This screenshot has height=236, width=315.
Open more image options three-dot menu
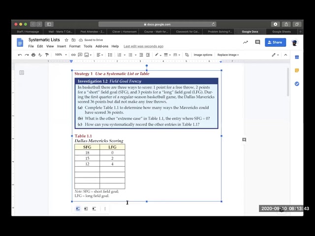point(105,208)
